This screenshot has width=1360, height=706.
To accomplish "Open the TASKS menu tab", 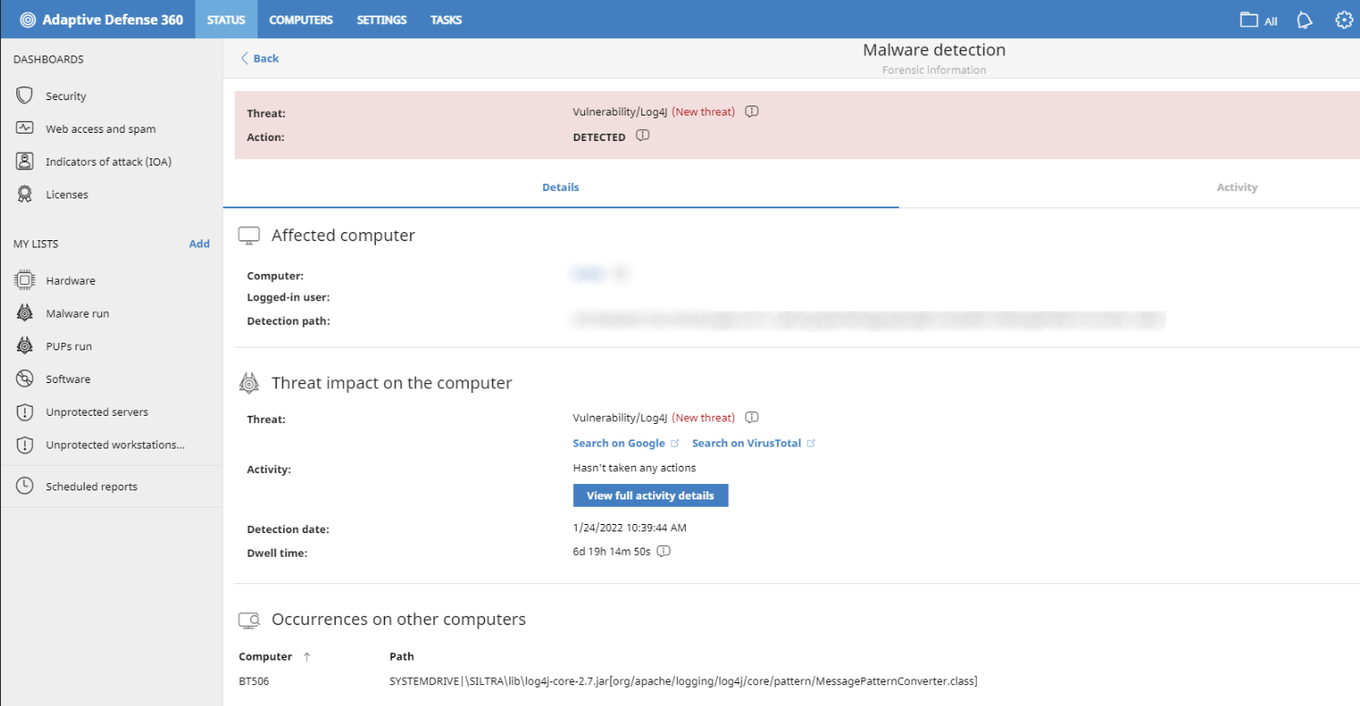I will pos(446,19).
